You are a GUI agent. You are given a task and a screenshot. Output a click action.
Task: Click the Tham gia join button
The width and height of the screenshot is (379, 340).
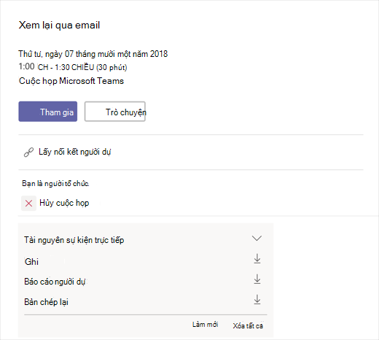tap(48, 112)
